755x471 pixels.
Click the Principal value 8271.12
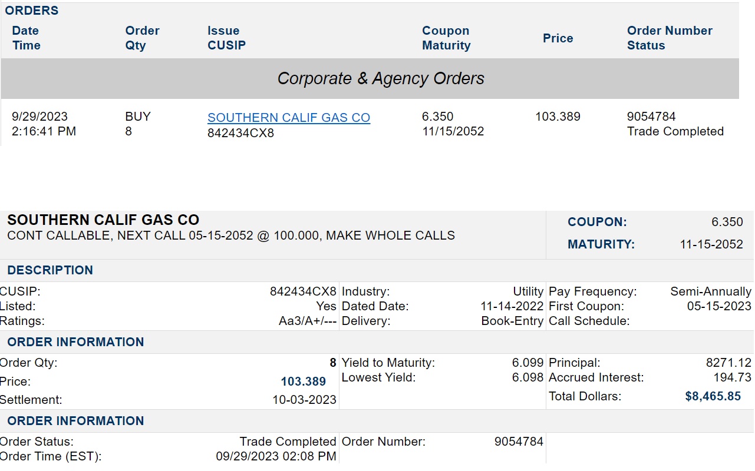tap(728, 363)
